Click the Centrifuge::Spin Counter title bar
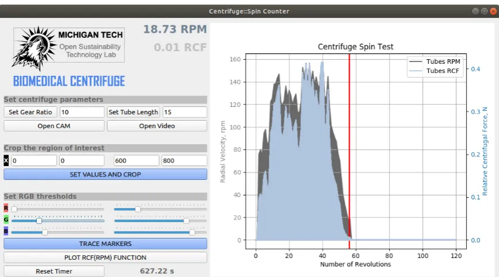 [x=249, y=11]
